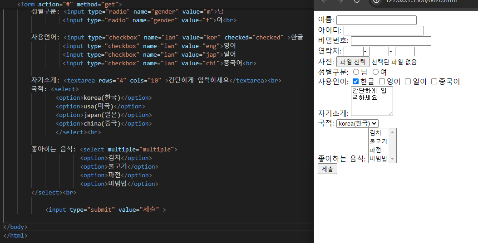Check the 영어 language checkbox
This screenshot has width=478, height=243.
[382, 81]
